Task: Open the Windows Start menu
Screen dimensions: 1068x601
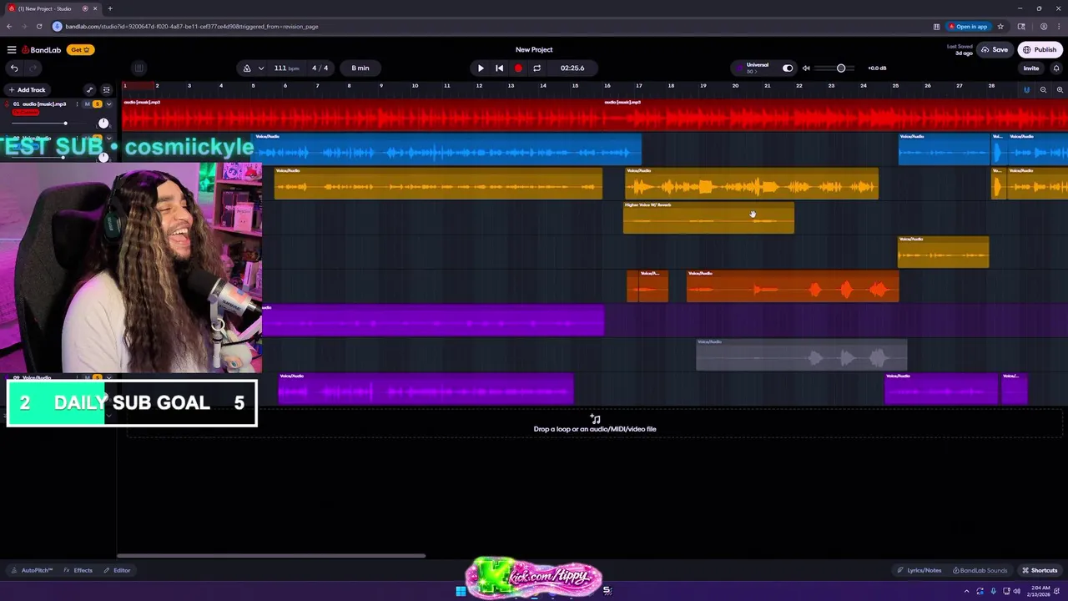Action: pyautogui.click(x=461, y=591)
